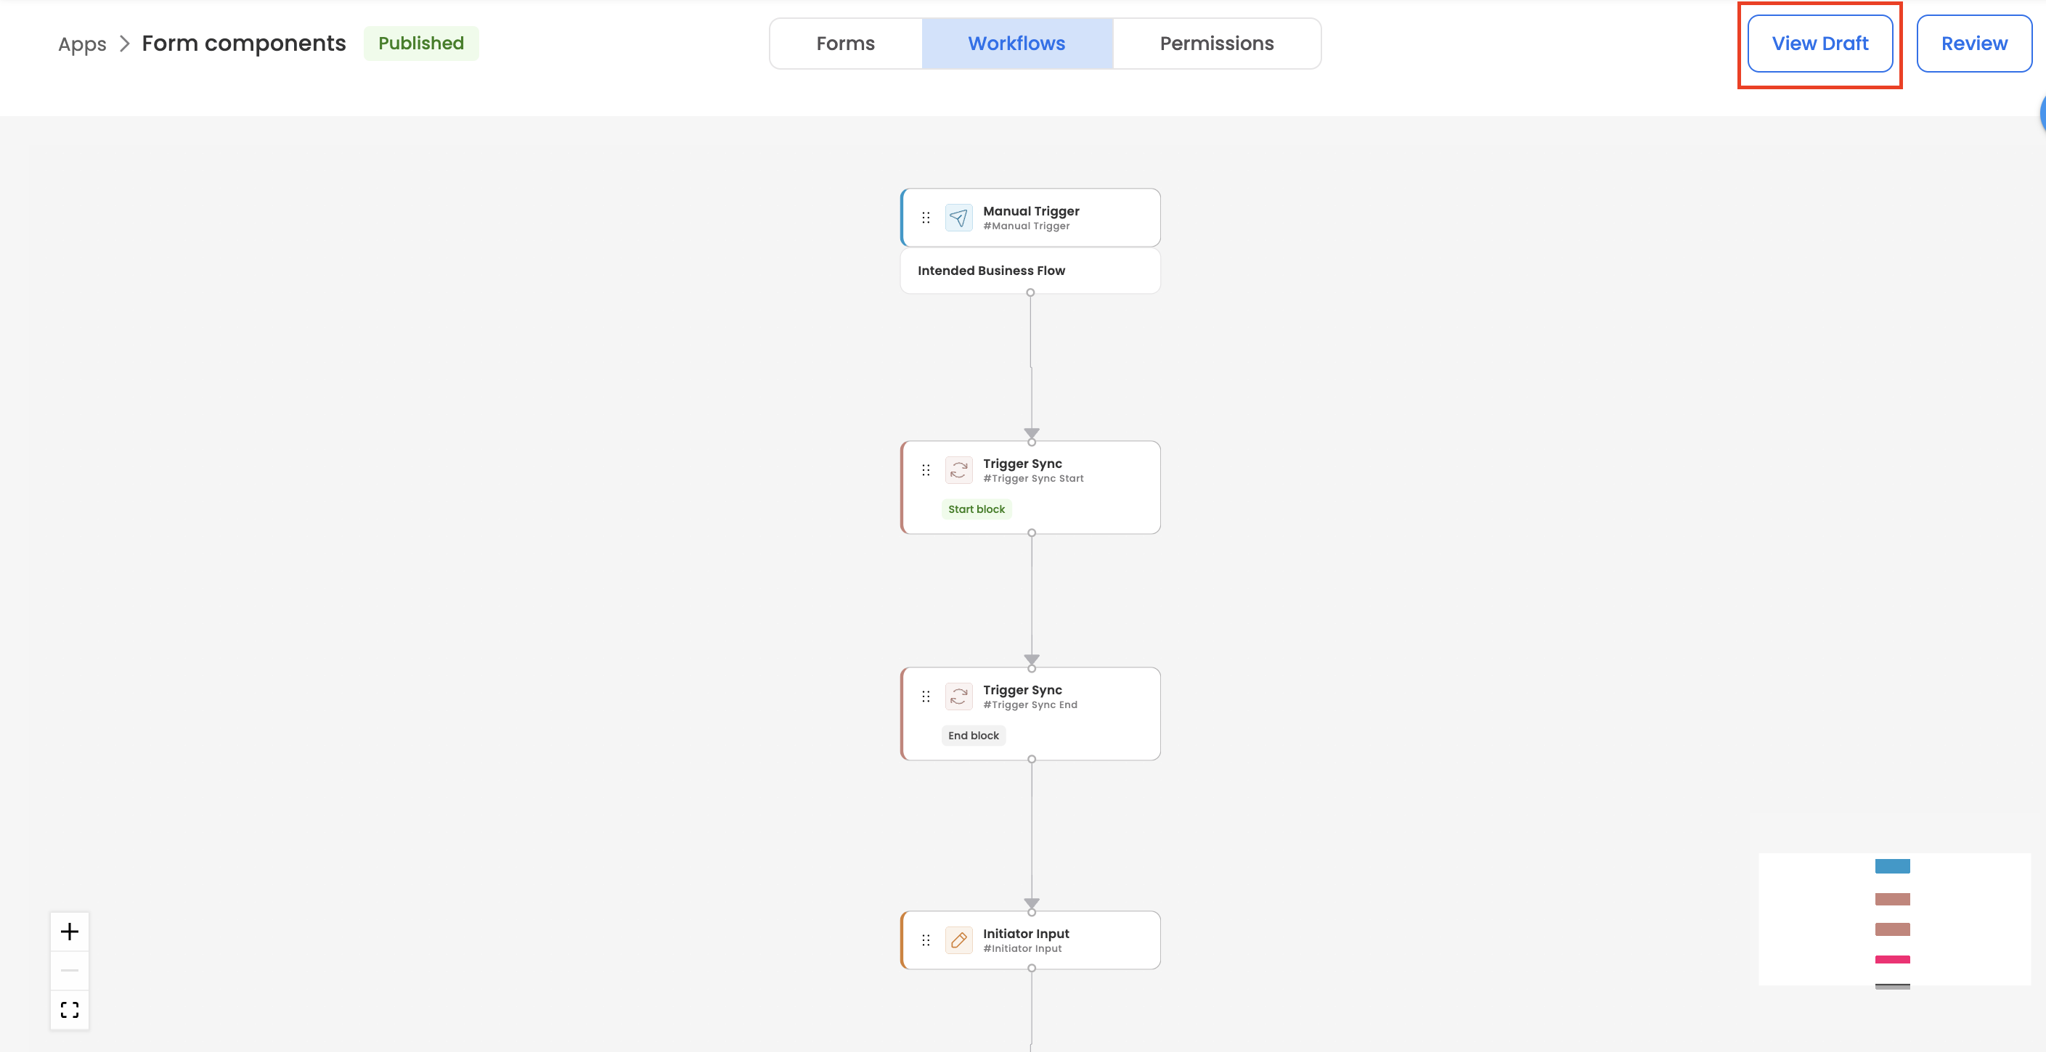Click the Trigger Sync End sync icon
2046x1052 pixels.
point(958,696)
